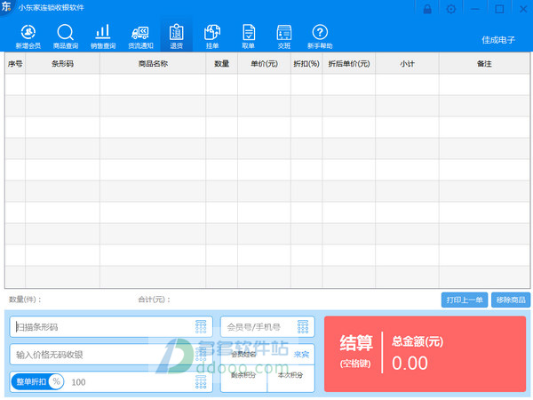
Task: Click the 移除商品 remove item button
Action: [511, 300]
